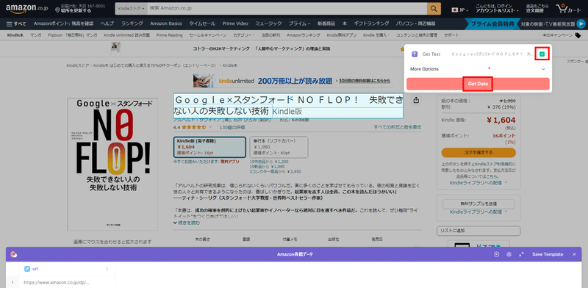Click the Kindle Unlimited 200万冊 banner

[x=292, y=81]
